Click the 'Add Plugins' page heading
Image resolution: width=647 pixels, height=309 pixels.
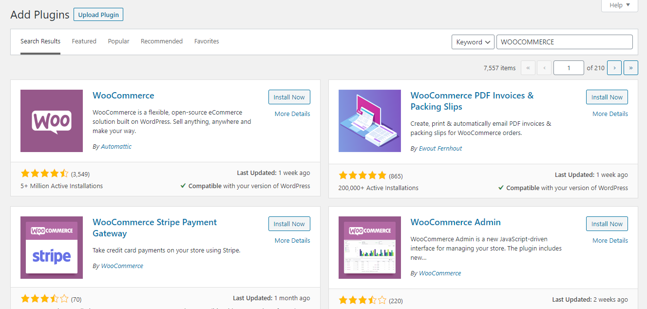point(40,15)
